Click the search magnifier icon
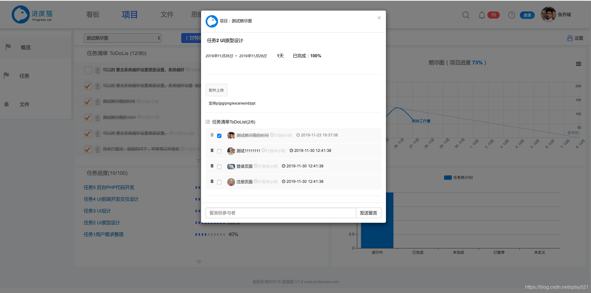 pyautogui.click(x=465, y=15)
